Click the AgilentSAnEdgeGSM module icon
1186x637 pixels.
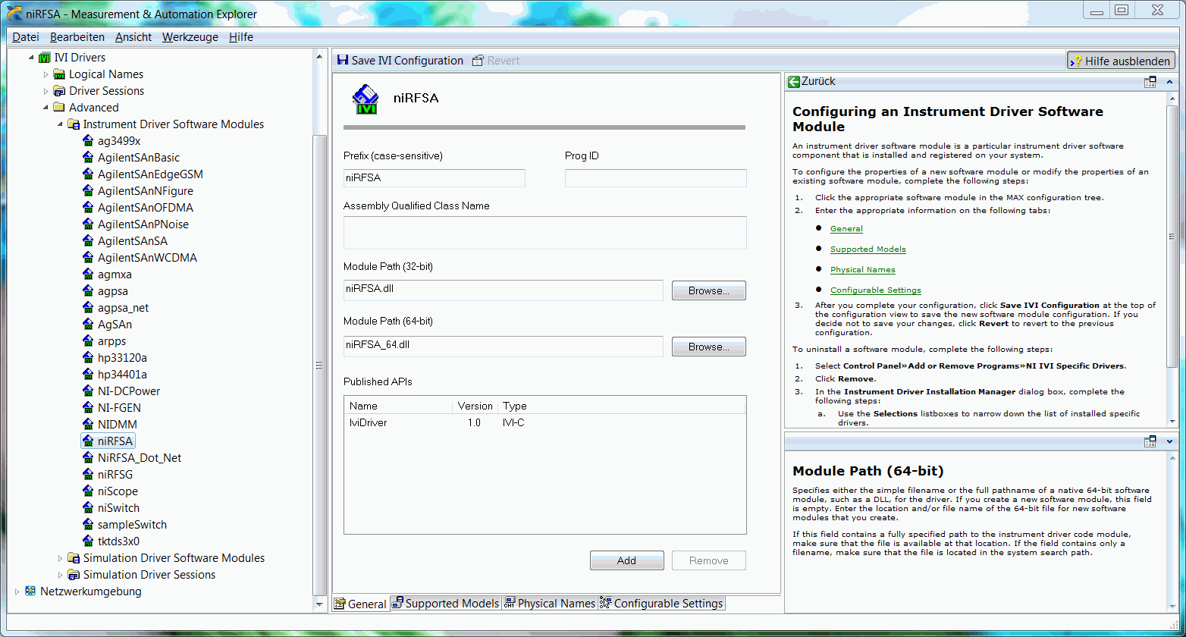tap(88, 174)
